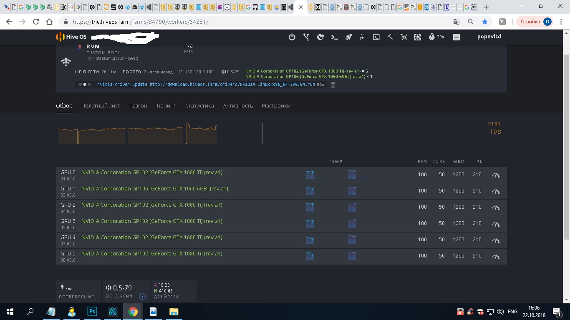Screen dimensions: 570x320
Task: Open the pickaxe miner actions icon
Action: click(x=390, y=37)
